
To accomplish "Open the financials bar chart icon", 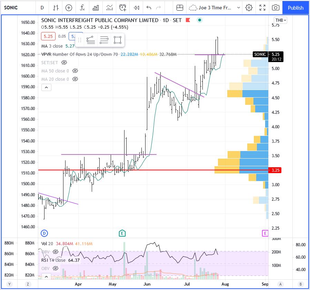I will [96, 8].
